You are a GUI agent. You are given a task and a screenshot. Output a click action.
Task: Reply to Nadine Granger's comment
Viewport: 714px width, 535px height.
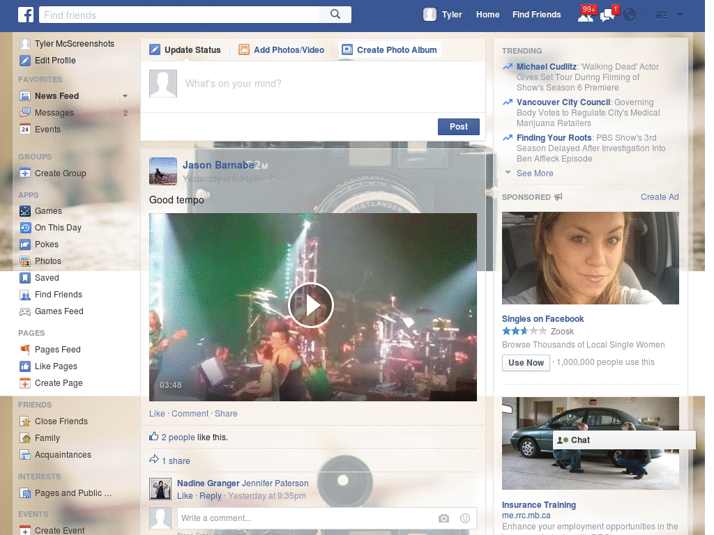(211, 496)
